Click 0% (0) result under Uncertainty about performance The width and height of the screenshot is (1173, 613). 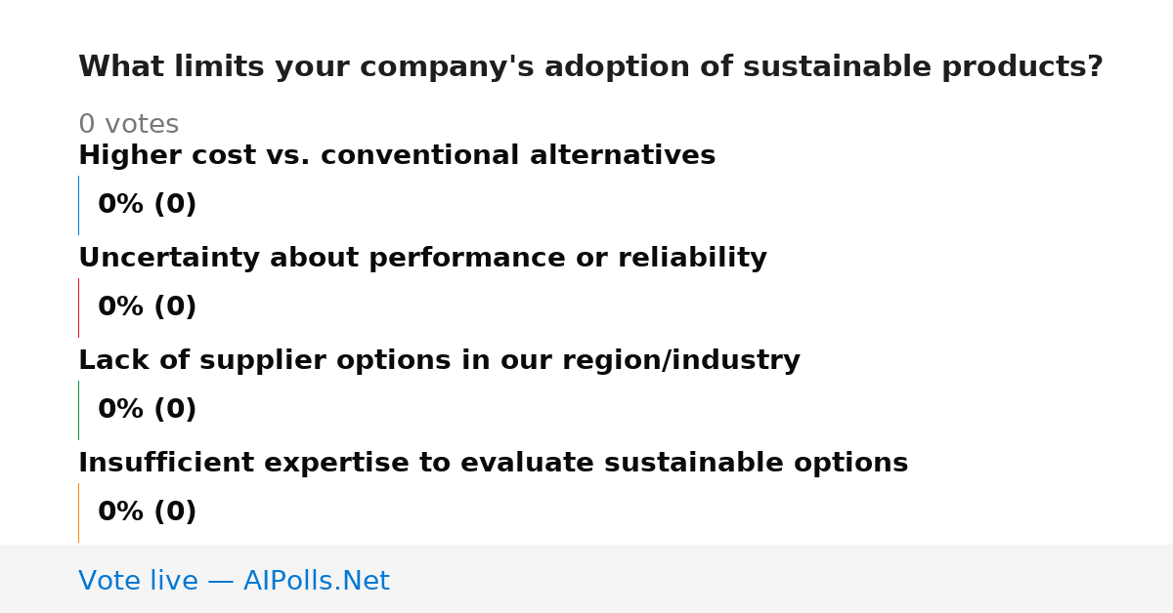click(147, 307)
